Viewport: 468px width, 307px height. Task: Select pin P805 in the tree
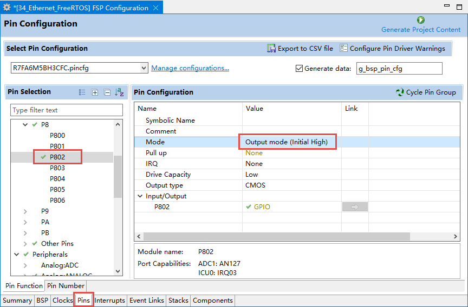click(57, 189)
